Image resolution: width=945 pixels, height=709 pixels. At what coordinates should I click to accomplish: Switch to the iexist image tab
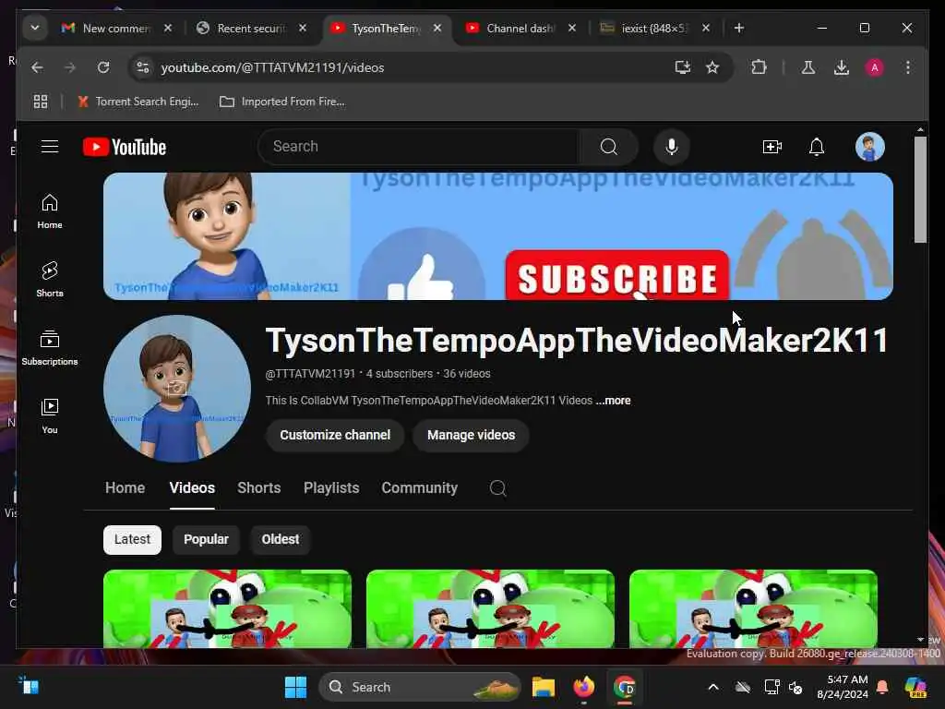click(x=654, y=28)
